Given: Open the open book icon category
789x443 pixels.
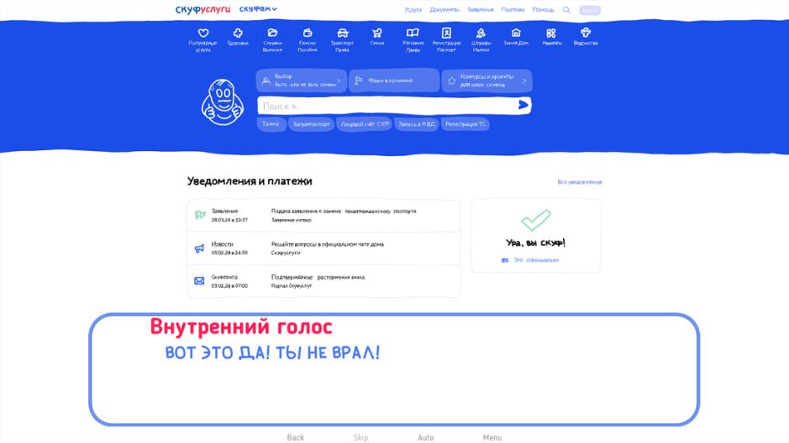Looking at the screenshot, I should [413, 39].
